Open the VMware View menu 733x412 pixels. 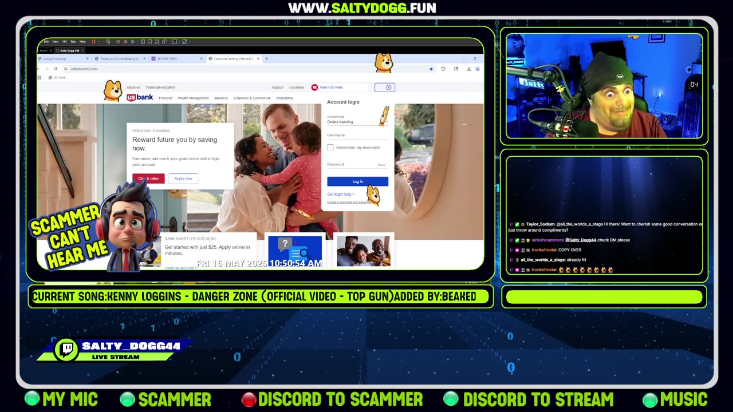tap(55, 42)
